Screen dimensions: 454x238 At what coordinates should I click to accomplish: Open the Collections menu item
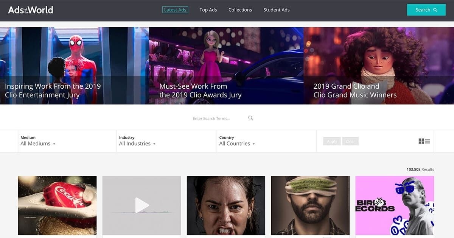[240, 10]
